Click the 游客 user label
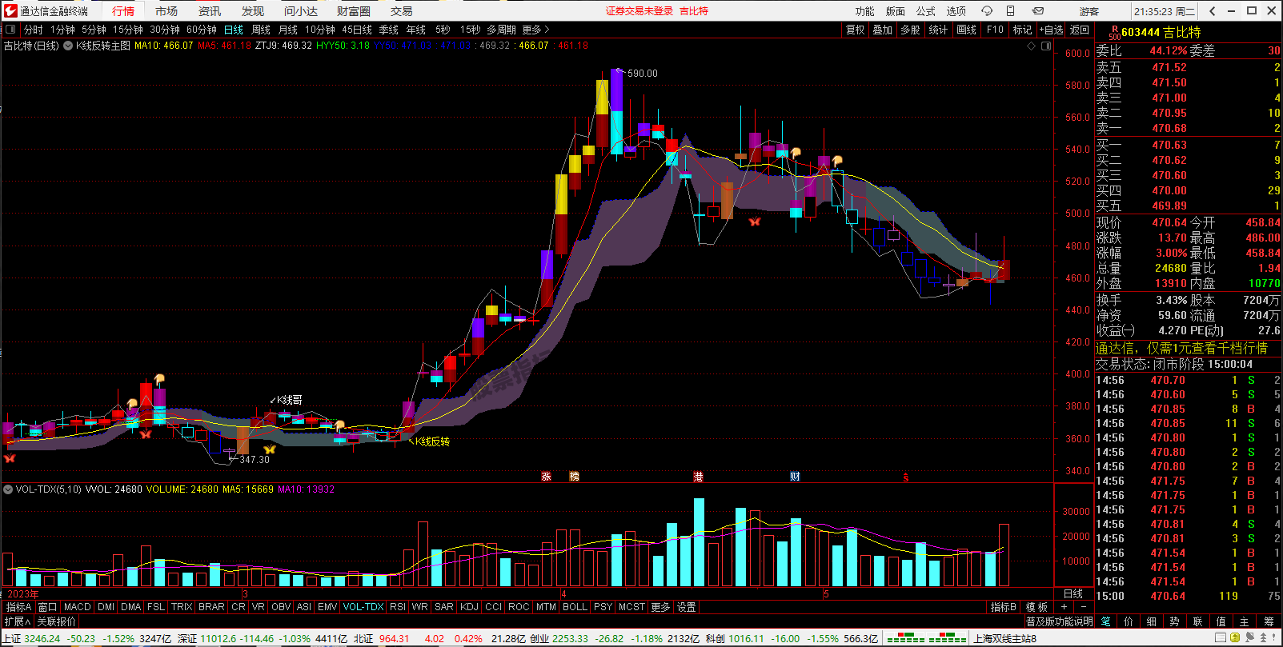 tap(1089, 11)
